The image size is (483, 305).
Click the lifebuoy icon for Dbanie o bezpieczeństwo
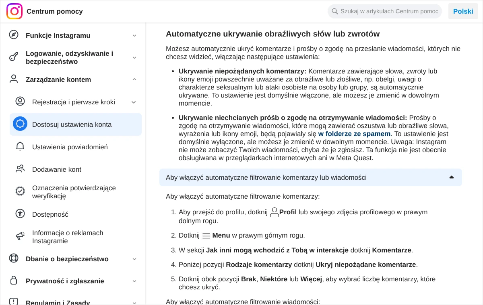point(14,258)
